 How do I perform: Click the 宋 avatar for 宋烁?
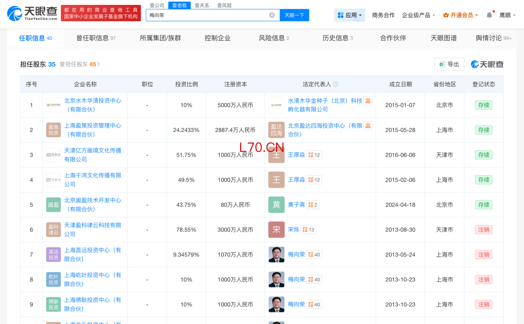tap(277, 230)
